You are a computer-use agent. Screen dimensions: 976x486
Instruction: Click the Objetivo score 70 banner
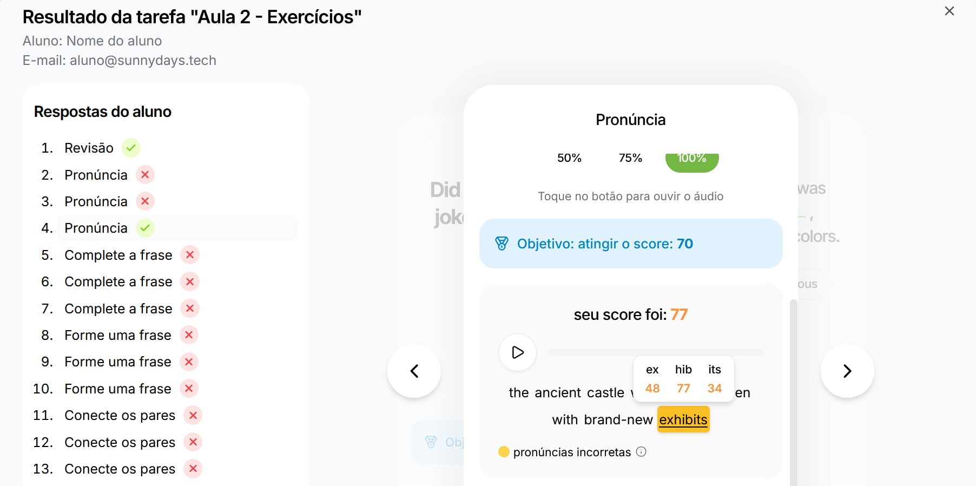click(631, 244)
